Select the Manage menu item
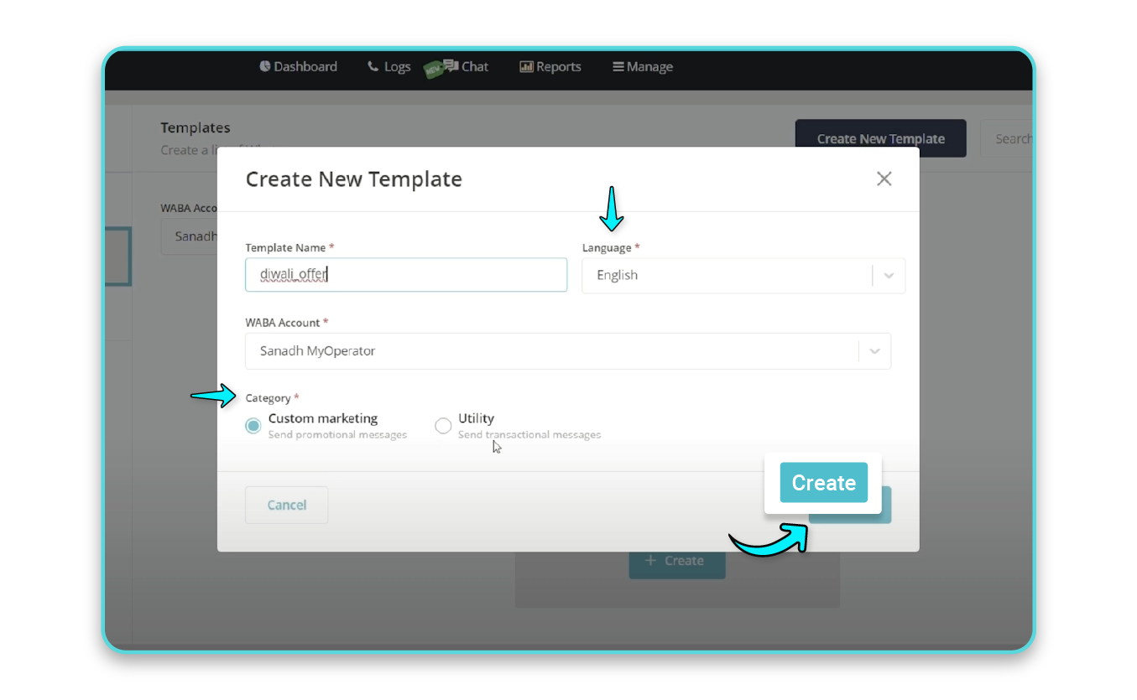1137x700 pixels. (x=649, y=66)
